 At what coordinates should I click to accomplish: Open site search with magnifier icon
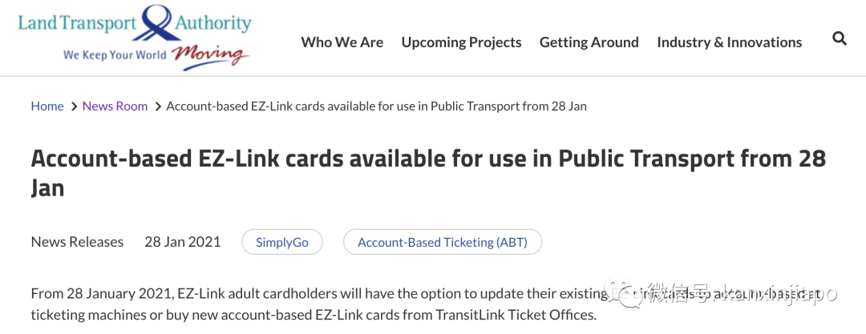[840, 38]
